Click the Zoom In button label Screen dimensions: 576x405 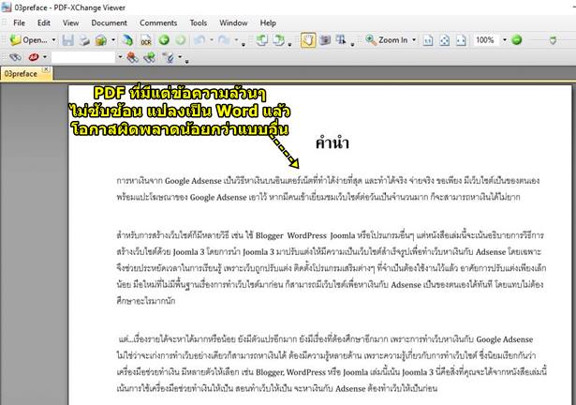[x=393, y=40]
